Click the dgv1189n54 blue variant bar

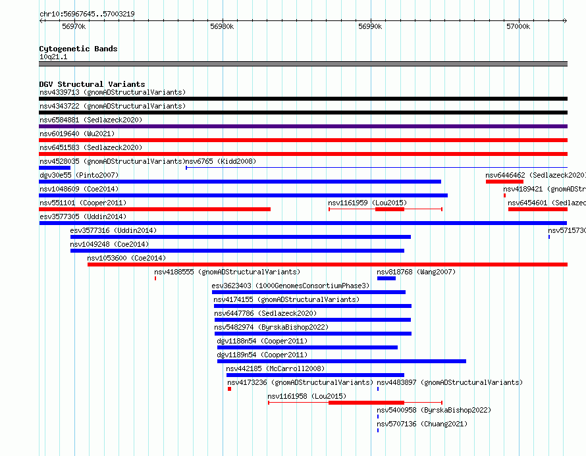click(x=342, y=361)
